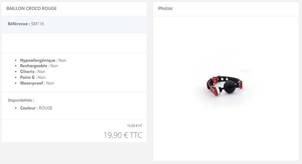
Task: Click the Non value beside Hypoallergénique
Action: (x=62, y=60)
